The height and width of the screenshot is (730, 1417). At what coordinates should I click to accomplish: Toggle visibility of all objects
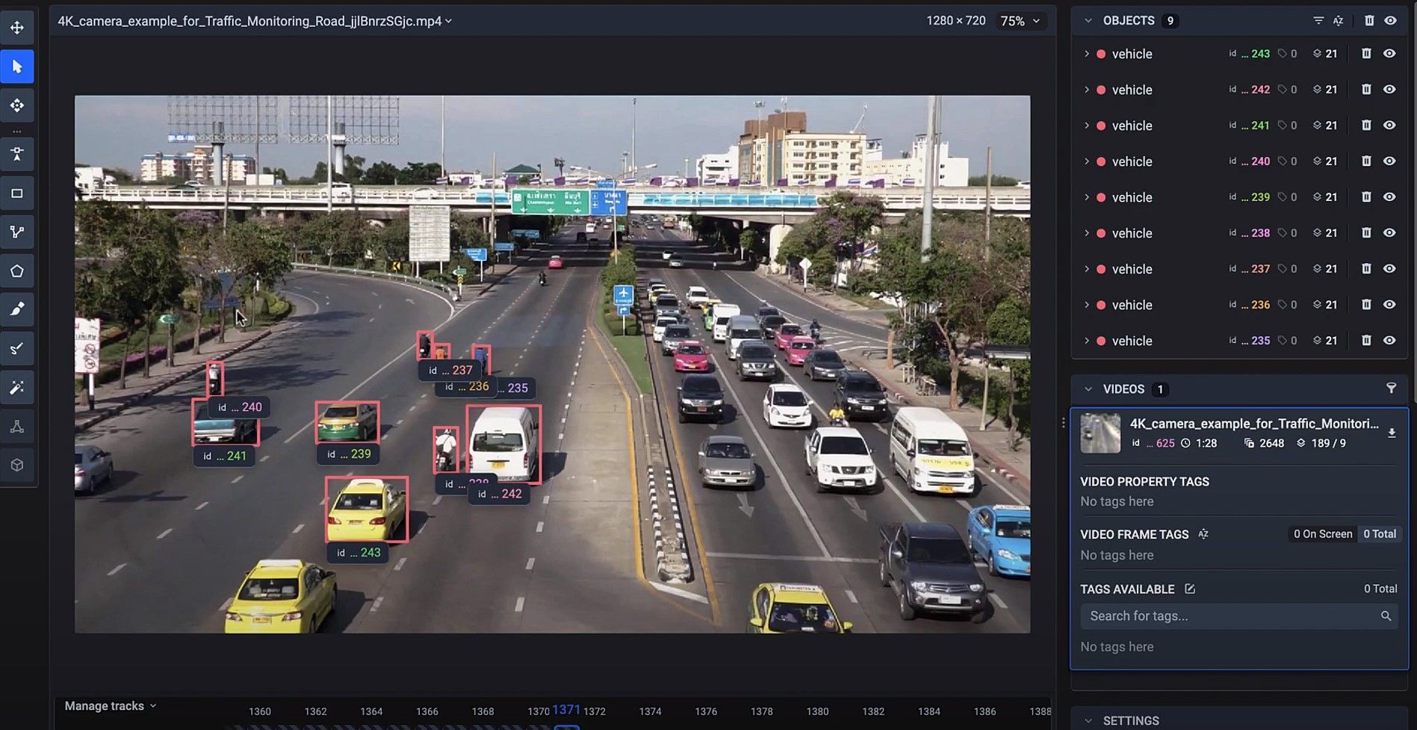[x=1389, y=20]
